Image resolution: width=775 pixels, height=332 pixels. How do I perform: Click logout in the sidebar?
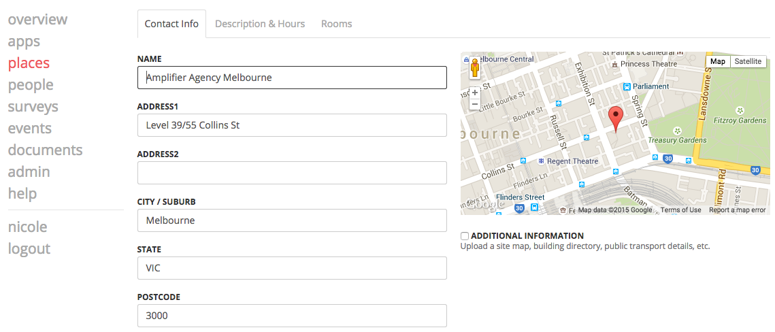pos(29,249)
